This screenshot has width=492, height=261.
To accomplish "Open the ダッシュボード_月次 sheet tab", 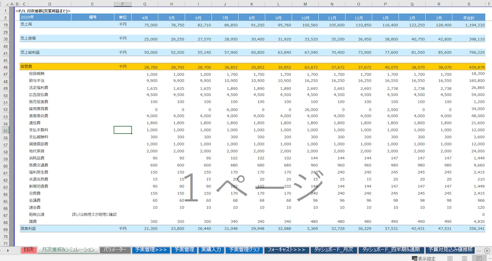I will [334, 250].
